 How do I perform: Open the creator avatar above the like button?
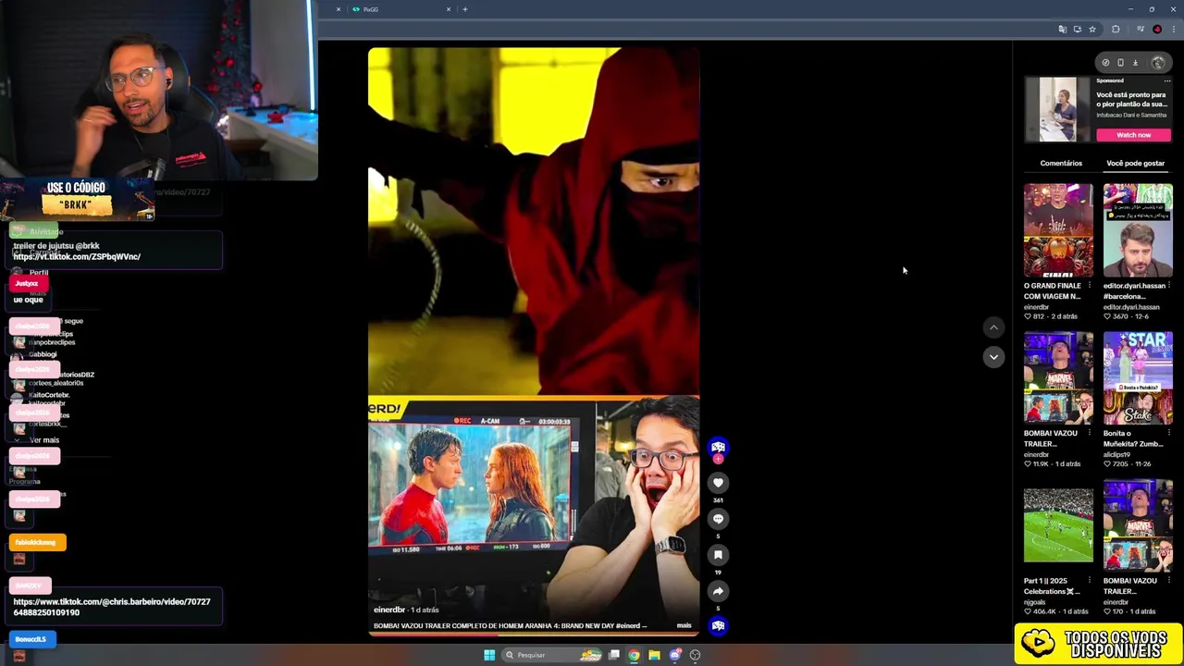pos(718,447)
